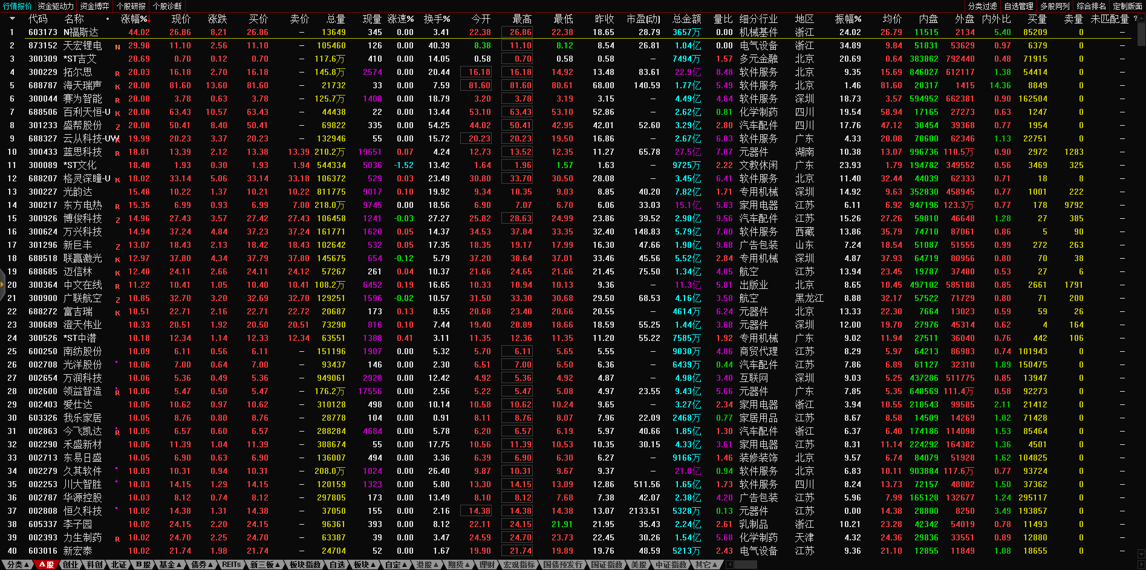
Task: Switch to the 资金驱动力 tab
Action: tap(55, 6)
